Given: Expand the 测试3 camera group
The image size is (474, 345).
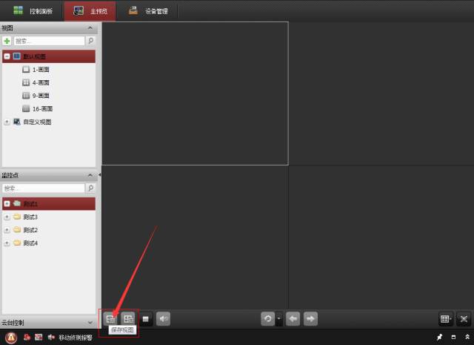Looking at the screenshot, I should coord(7,217).
